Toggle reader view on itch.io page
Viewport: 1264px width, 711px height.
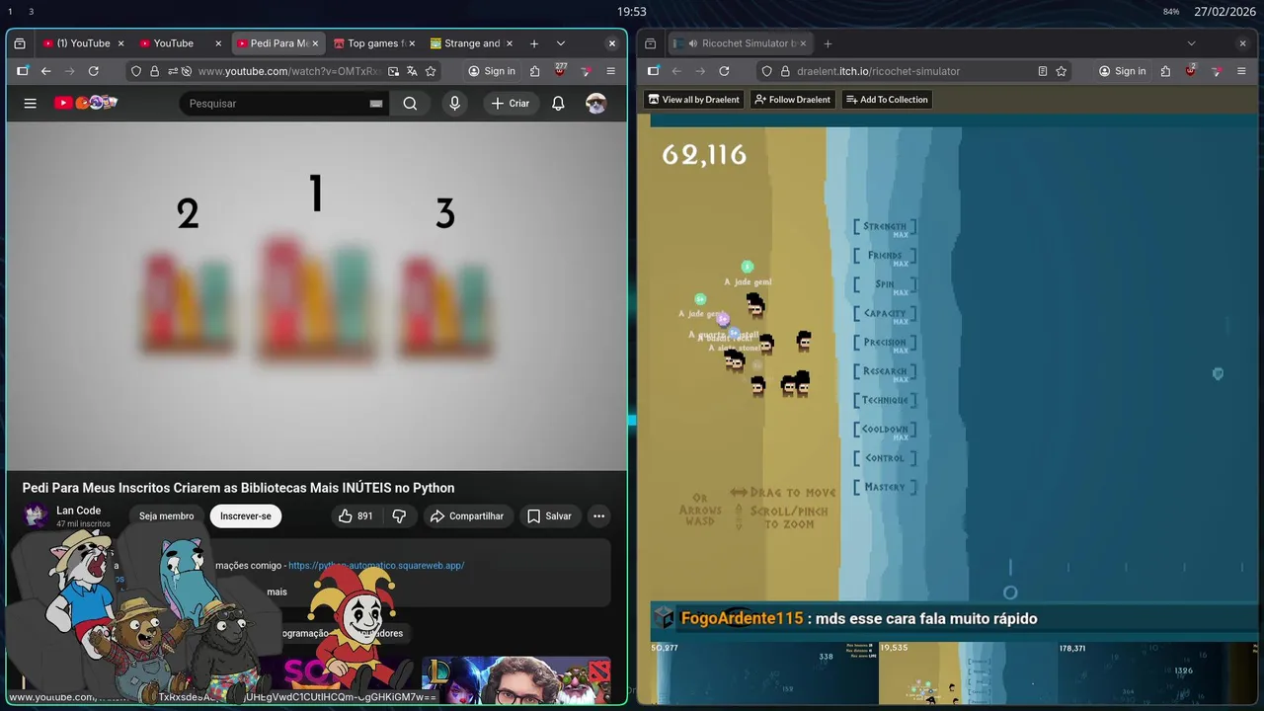pyautogui.click(x=1042, y=71)
